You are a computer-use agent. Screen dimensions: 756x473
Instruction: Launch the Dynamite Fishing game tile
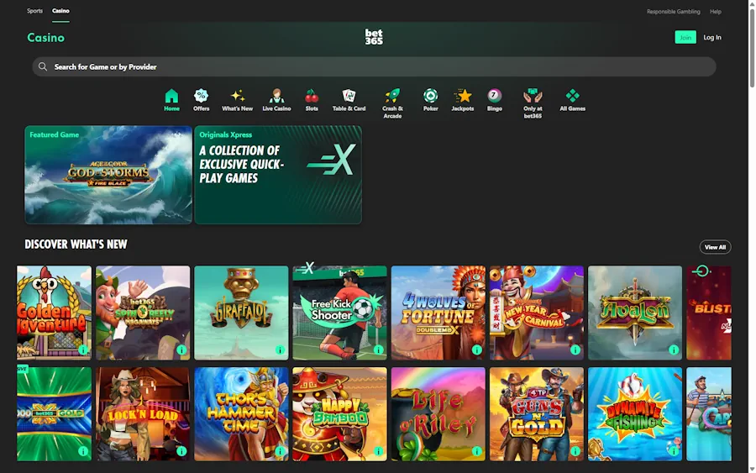coord(635,413)
